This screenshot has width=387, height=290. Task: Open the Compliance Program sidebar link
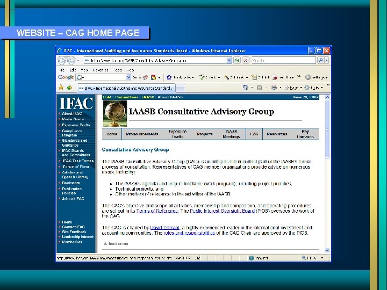pyautogui.click(x=72, y=133)
